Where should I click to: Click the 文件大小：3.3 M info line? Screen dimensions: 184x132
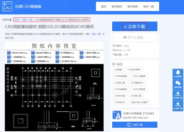click(x=121, y=50)
